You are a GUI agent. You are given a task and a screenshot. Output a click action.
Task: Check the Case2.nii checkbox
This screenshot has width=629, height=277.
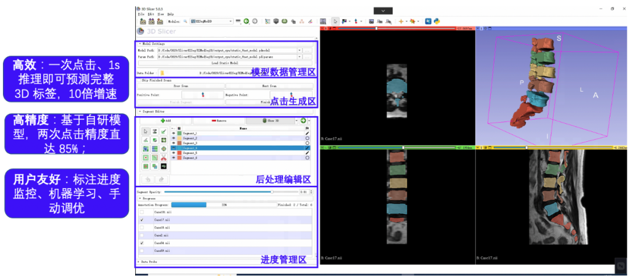(142, 235)
